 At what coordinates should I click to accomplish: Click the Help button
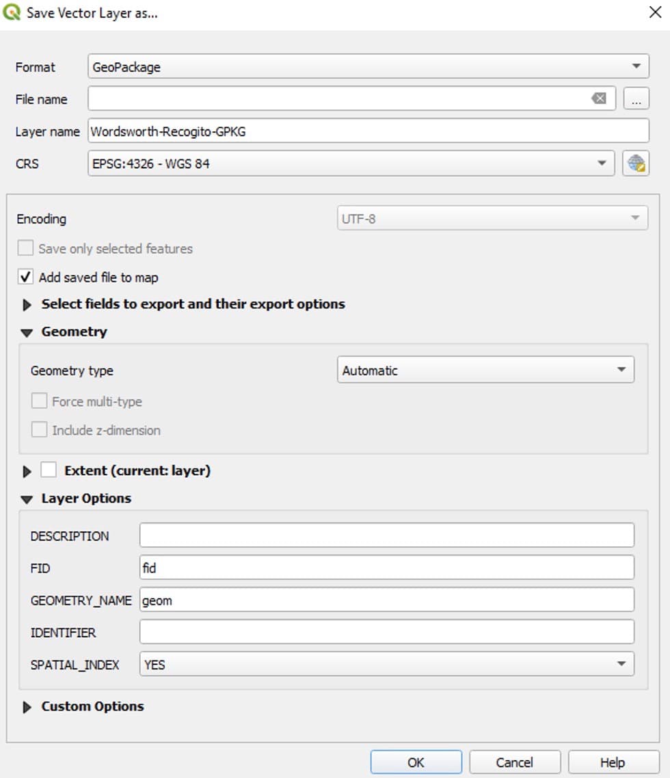[613, 762]
